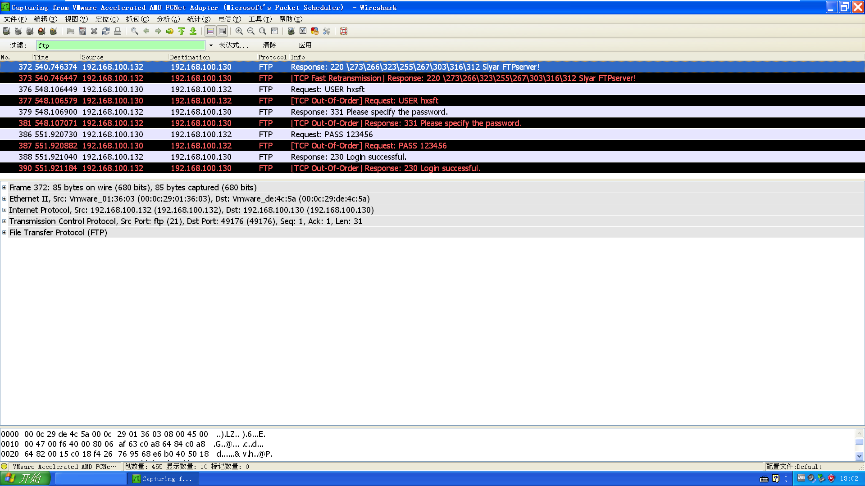Click the 应用 filter button
865x486 pixels.
[x=305, y=45]
